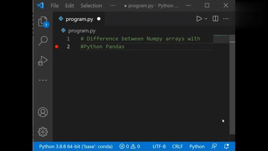Close unsaved program.py tab dot
The image size is (268, 151).
point(99,19)
